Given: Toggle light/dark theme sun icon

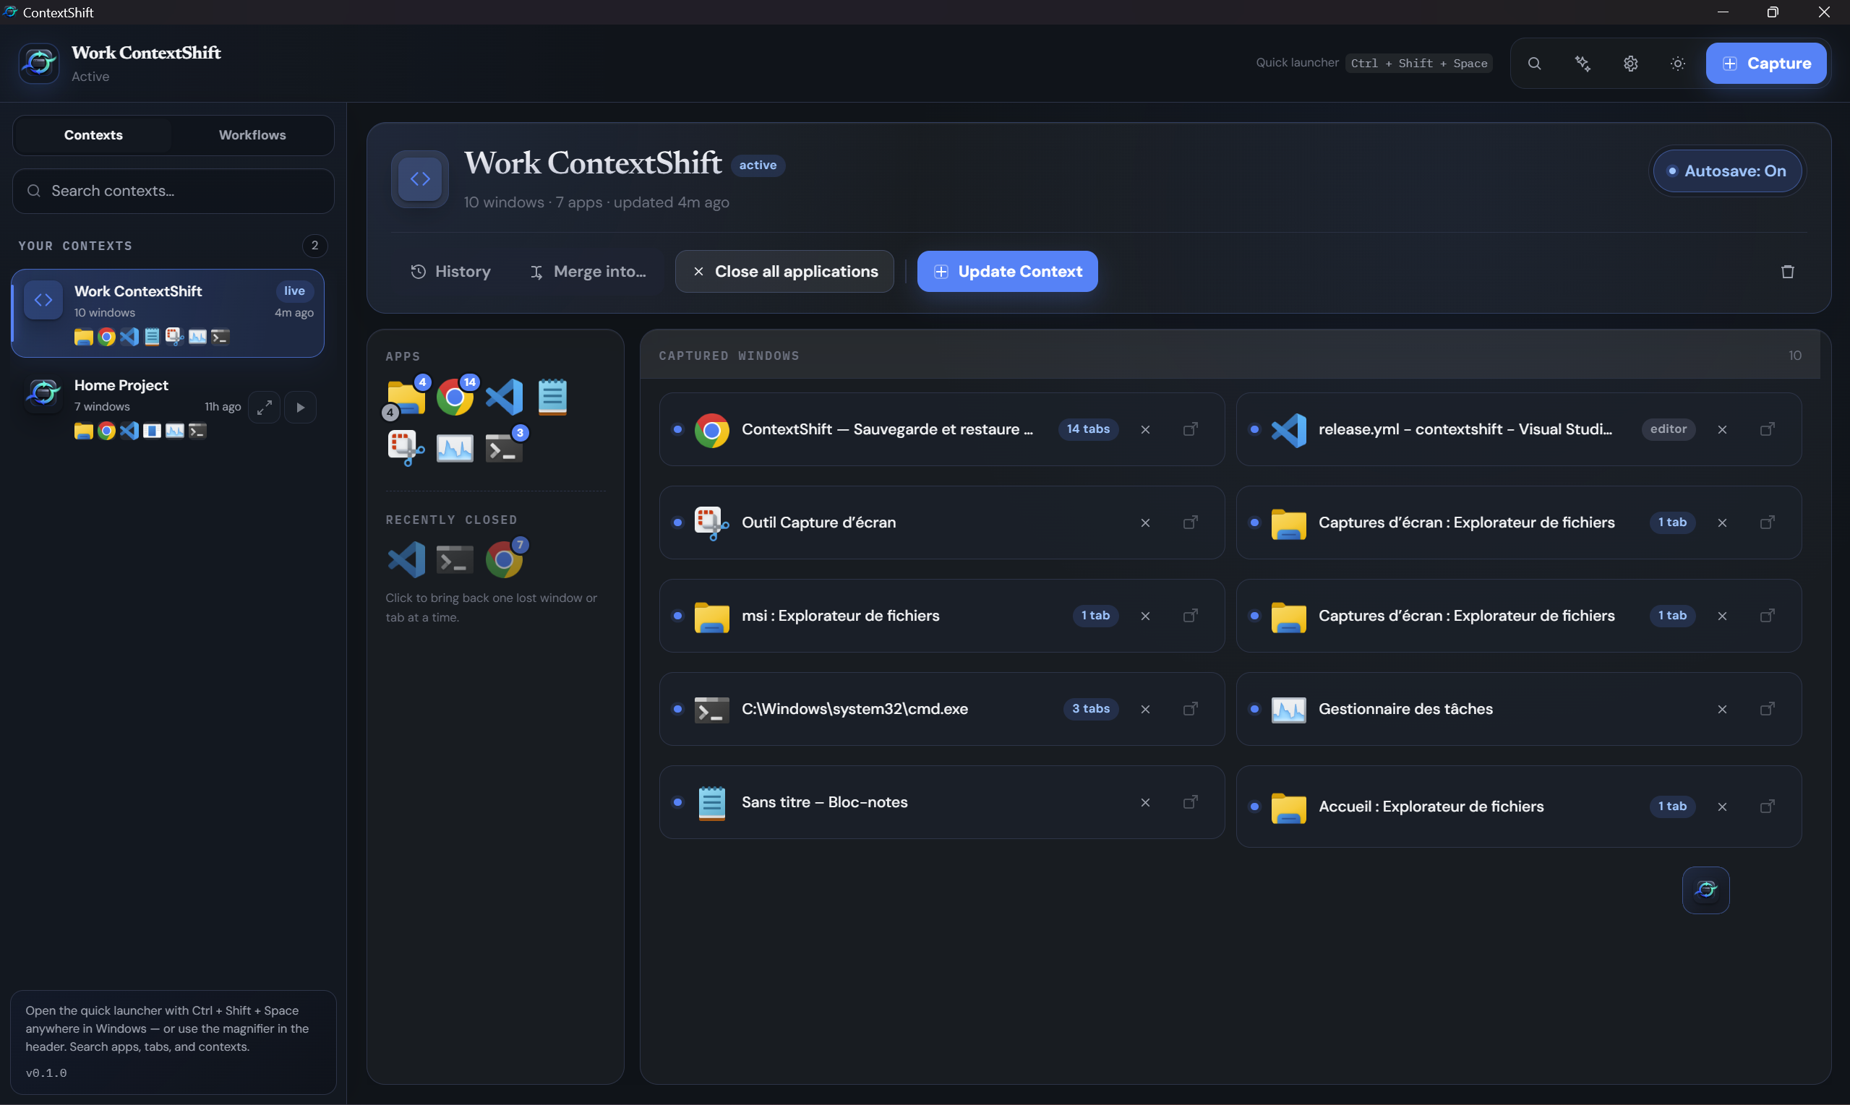Looking at the screenshot, I should point(1677,64).
